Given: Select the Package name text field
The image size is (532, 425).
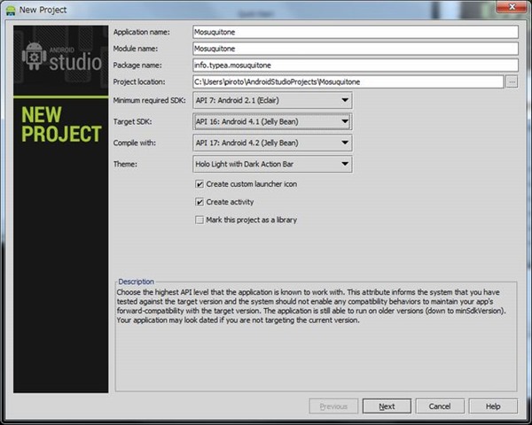Looking at the screenshot, I should [x=355, y=66].
